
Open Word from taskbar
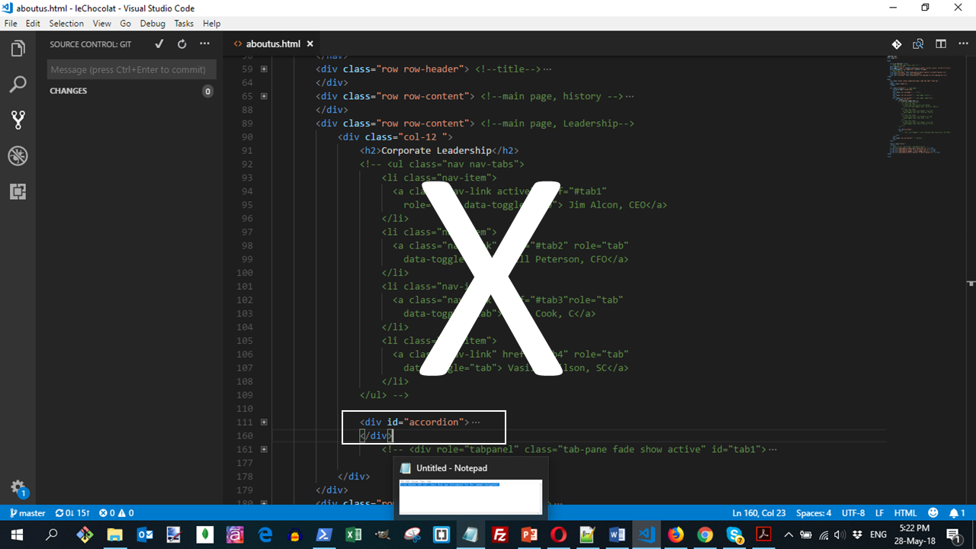(x=618, y=535)
